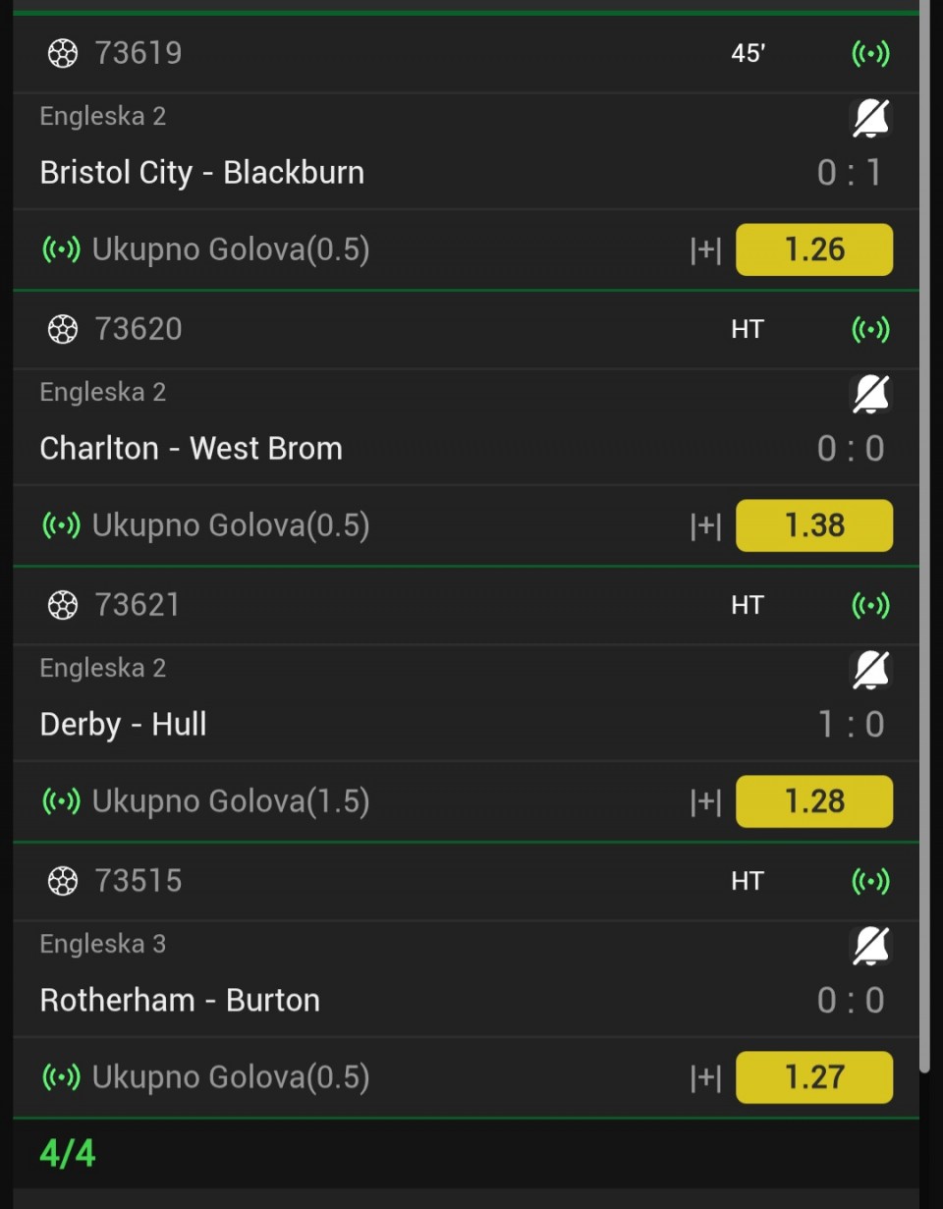Tap live signal icon beside Derby - Hull market

61,802
